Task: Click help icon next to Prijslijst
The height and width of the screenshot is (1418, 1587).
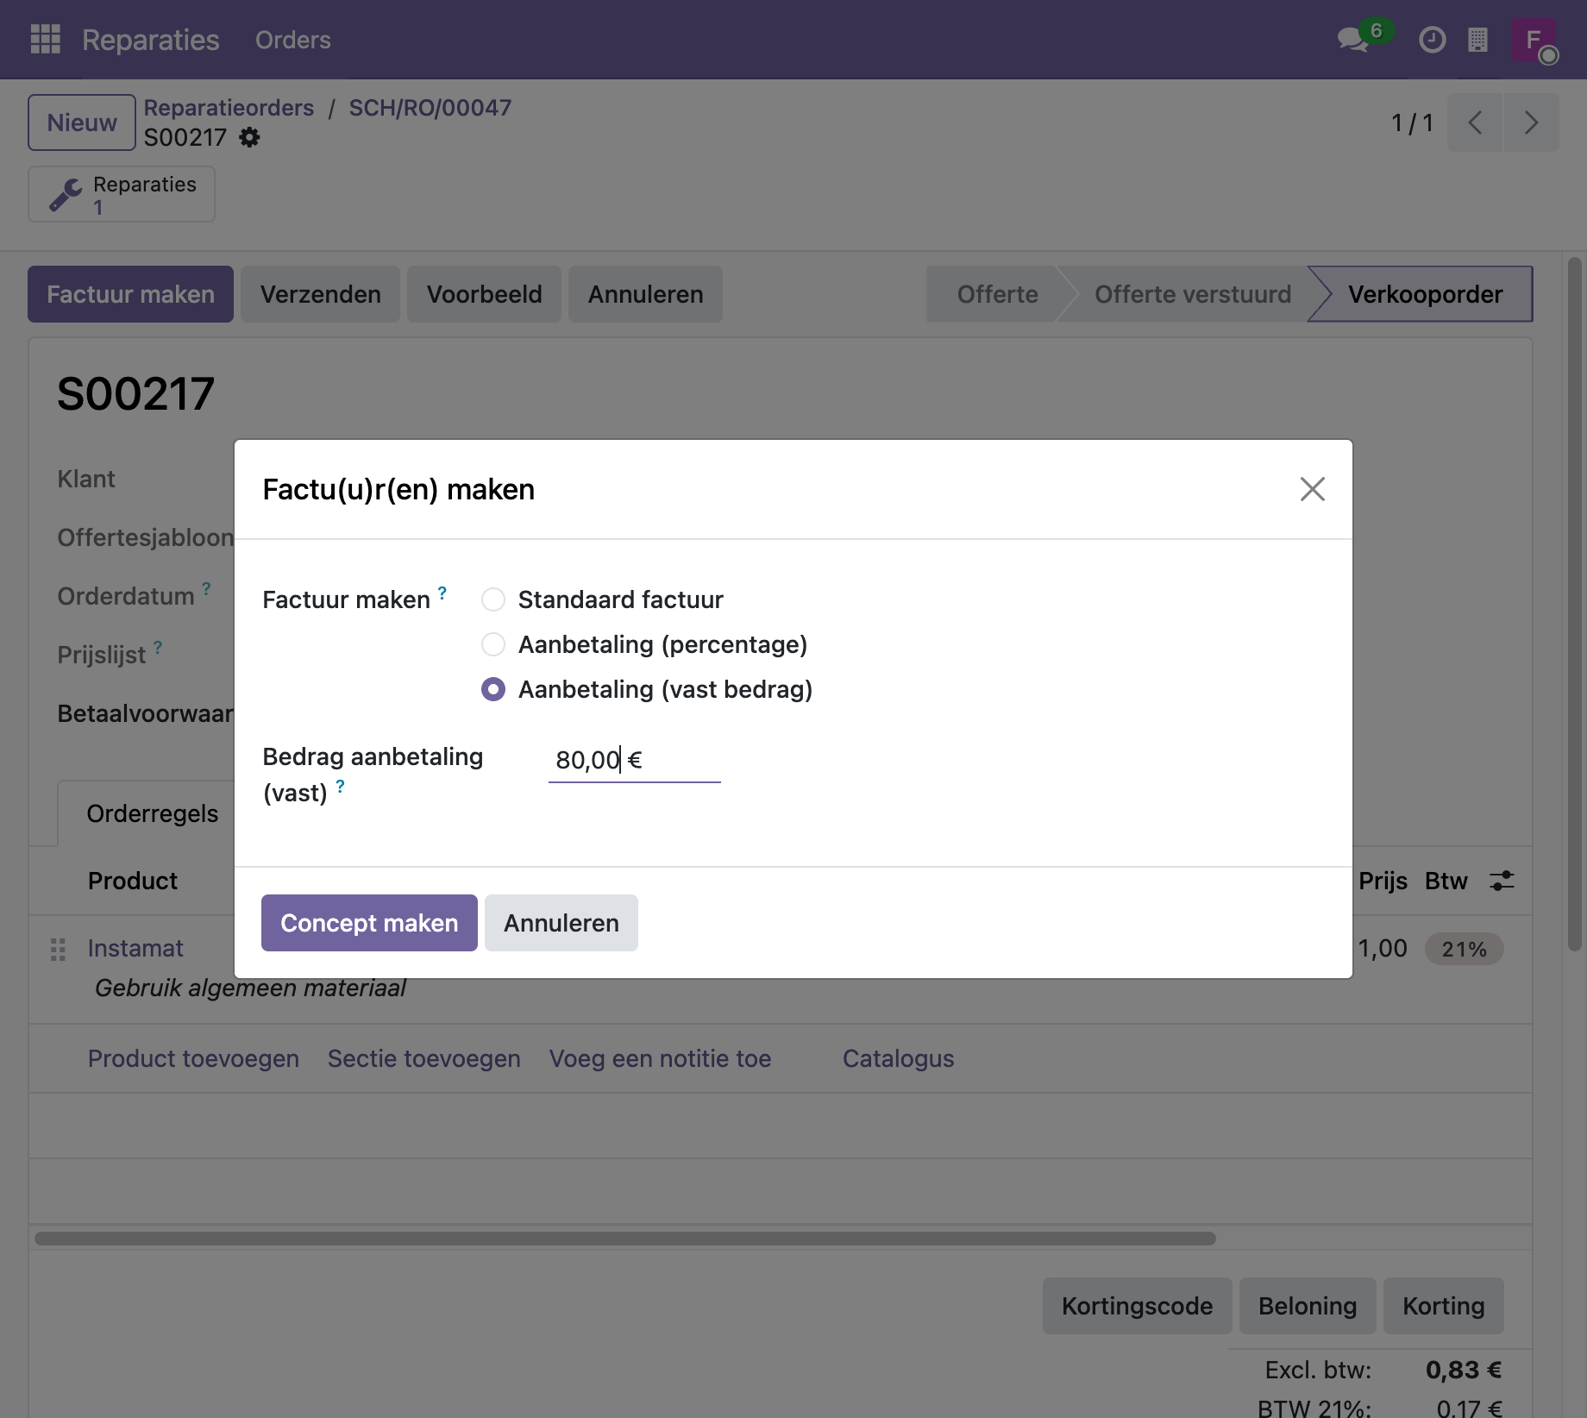Action: 158,648
